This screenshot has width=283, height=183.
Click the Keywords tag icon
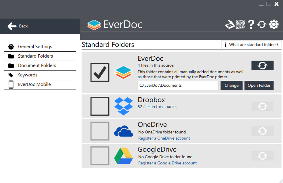(x=11, y=75)
